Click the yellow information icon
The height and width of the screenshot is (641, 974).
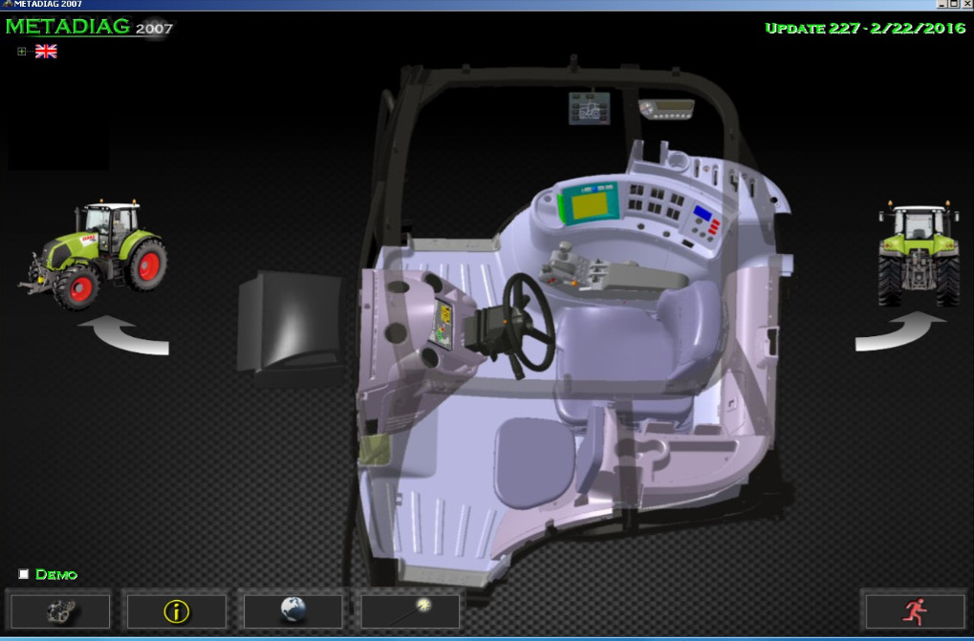[176, 610]
